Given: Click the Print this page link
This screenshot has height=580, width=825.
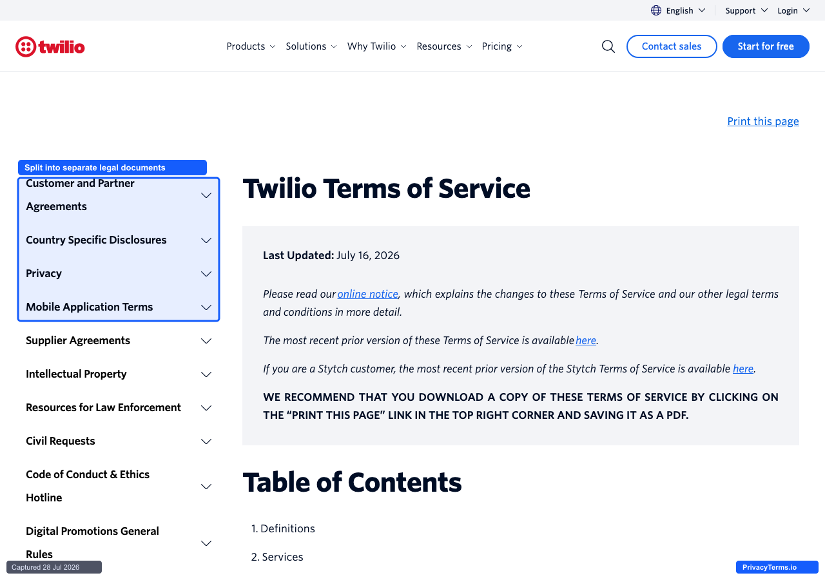Looking at the screenshot, I should [763, 121].
